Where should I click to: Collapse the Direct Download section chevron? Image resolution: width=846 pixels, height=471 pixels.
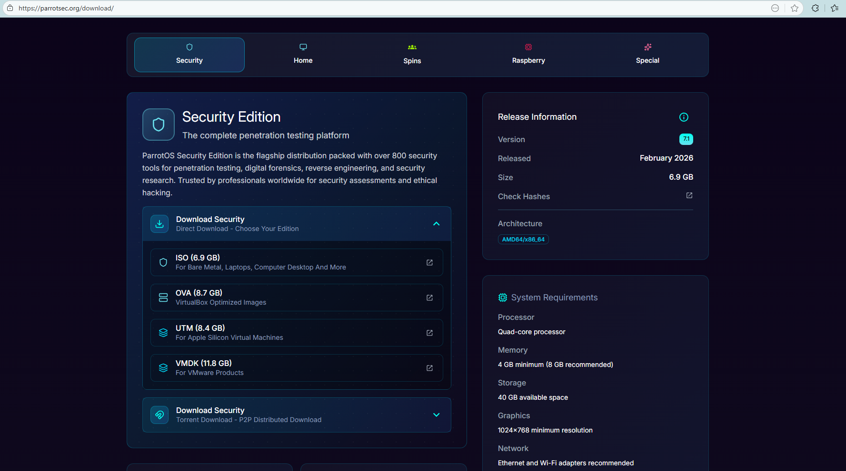(436, 224)
